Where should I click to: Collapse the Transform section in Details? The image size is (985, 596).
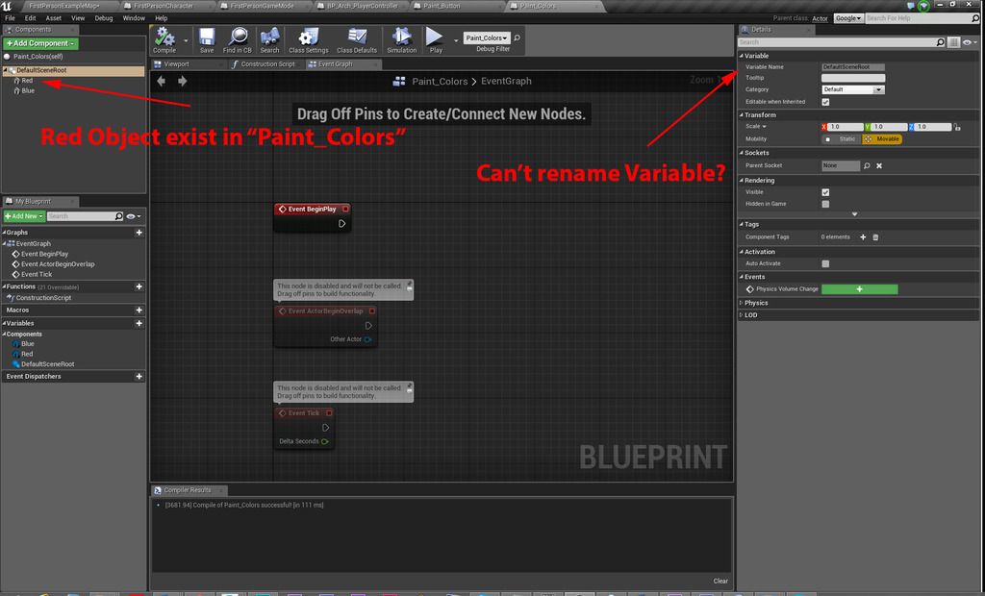point(743,114)
